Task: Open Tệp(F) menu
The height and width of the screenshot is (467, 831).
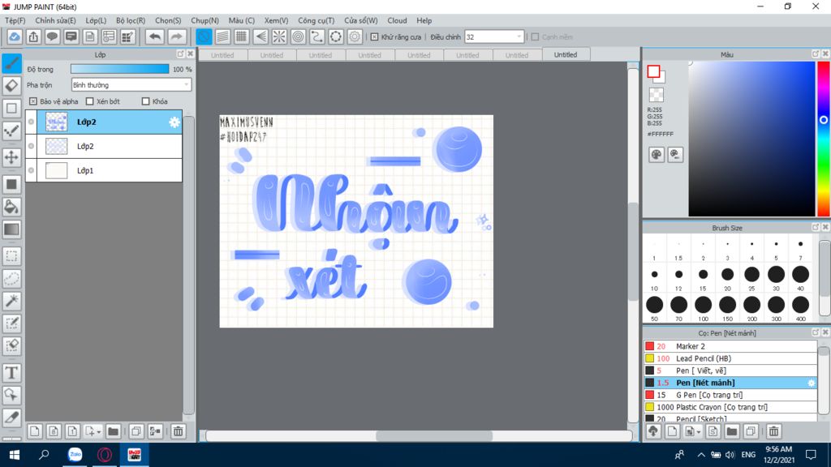Action: pyautogui.click(x=15, y=20)
